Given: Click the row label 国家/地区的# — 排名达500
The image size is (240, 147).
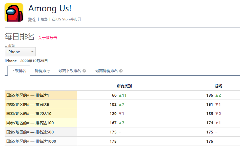Looking at the screenshot, I should [30, 132].
